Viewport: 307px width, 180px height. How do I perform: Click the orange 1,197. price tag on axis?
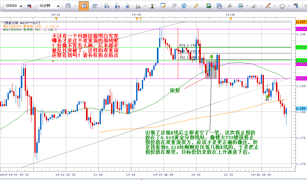301,22
